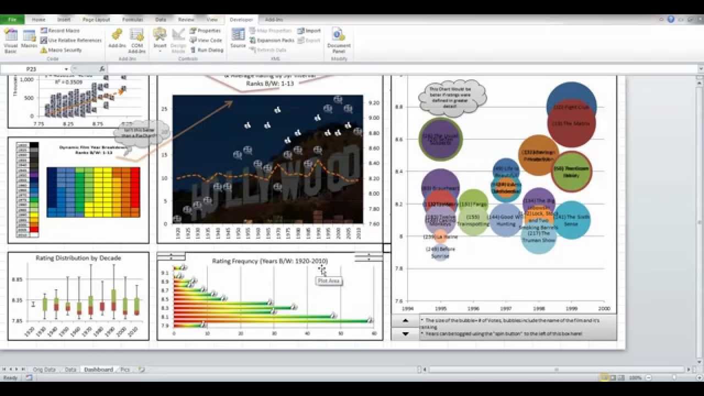Viewport: 704px width, 396px height.
Task: Select Page Break Preview in status bar
Action: (x=621, y=378)
